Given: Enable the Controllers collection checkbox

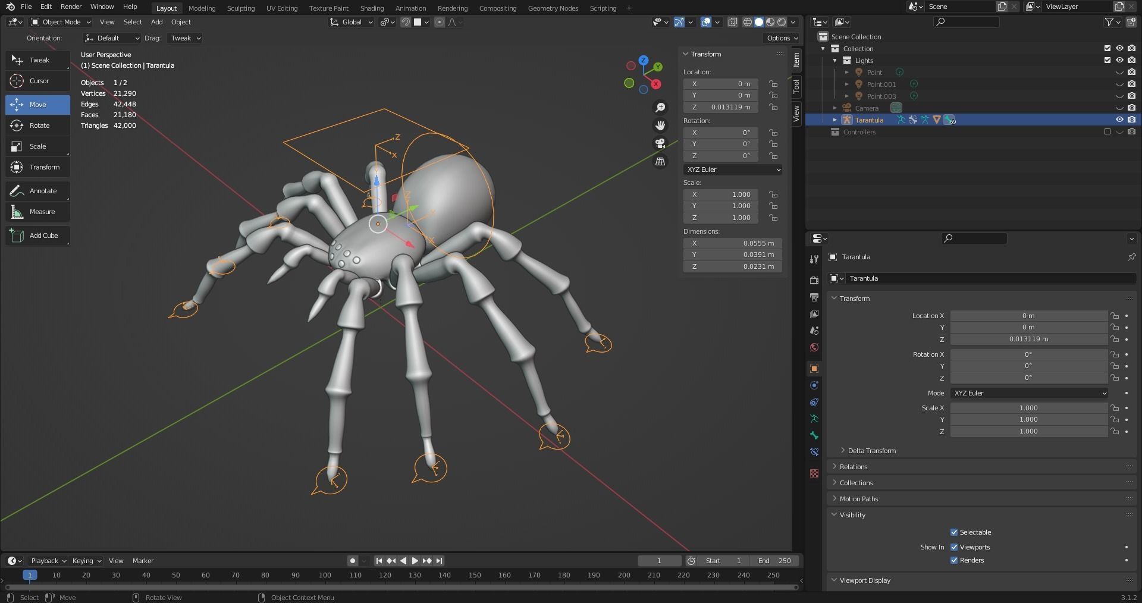Looking at the screenshot, I should 1108,132.
